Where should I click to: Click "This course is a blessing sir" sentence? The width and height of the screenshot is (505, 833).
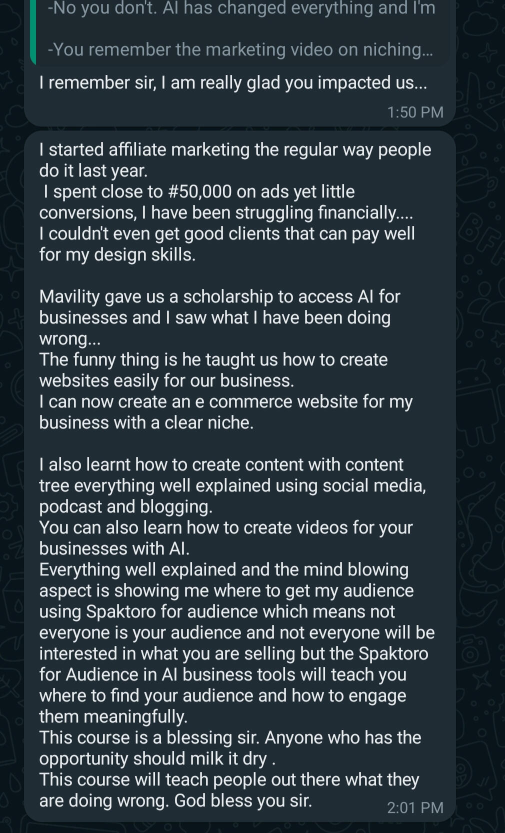click(150, 737)
